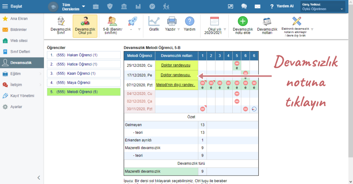The width and height of the screenshot is (353, 184).
Task: Open Doktor randevusu note for 25/12/2020
Action: 175,65
